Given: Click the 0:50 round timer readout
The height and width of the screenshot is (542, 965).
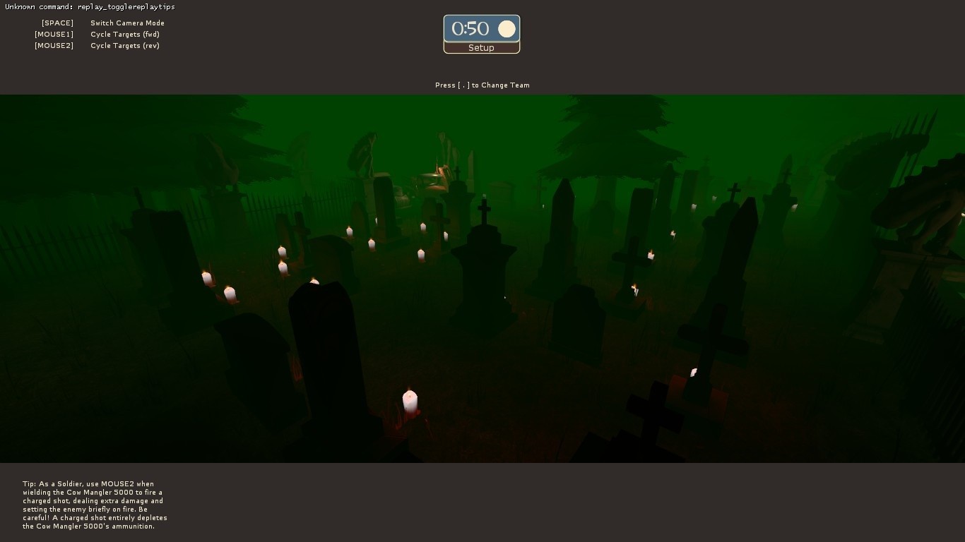Looking at the screenshot, I should click(470, 29).
